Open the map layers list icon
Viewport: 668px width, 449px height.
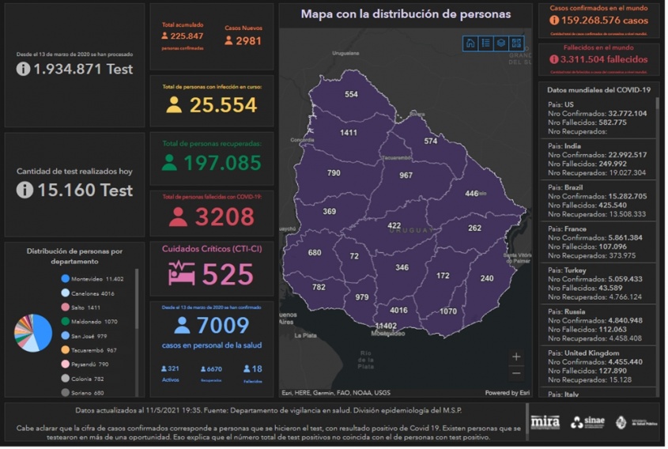500,43
